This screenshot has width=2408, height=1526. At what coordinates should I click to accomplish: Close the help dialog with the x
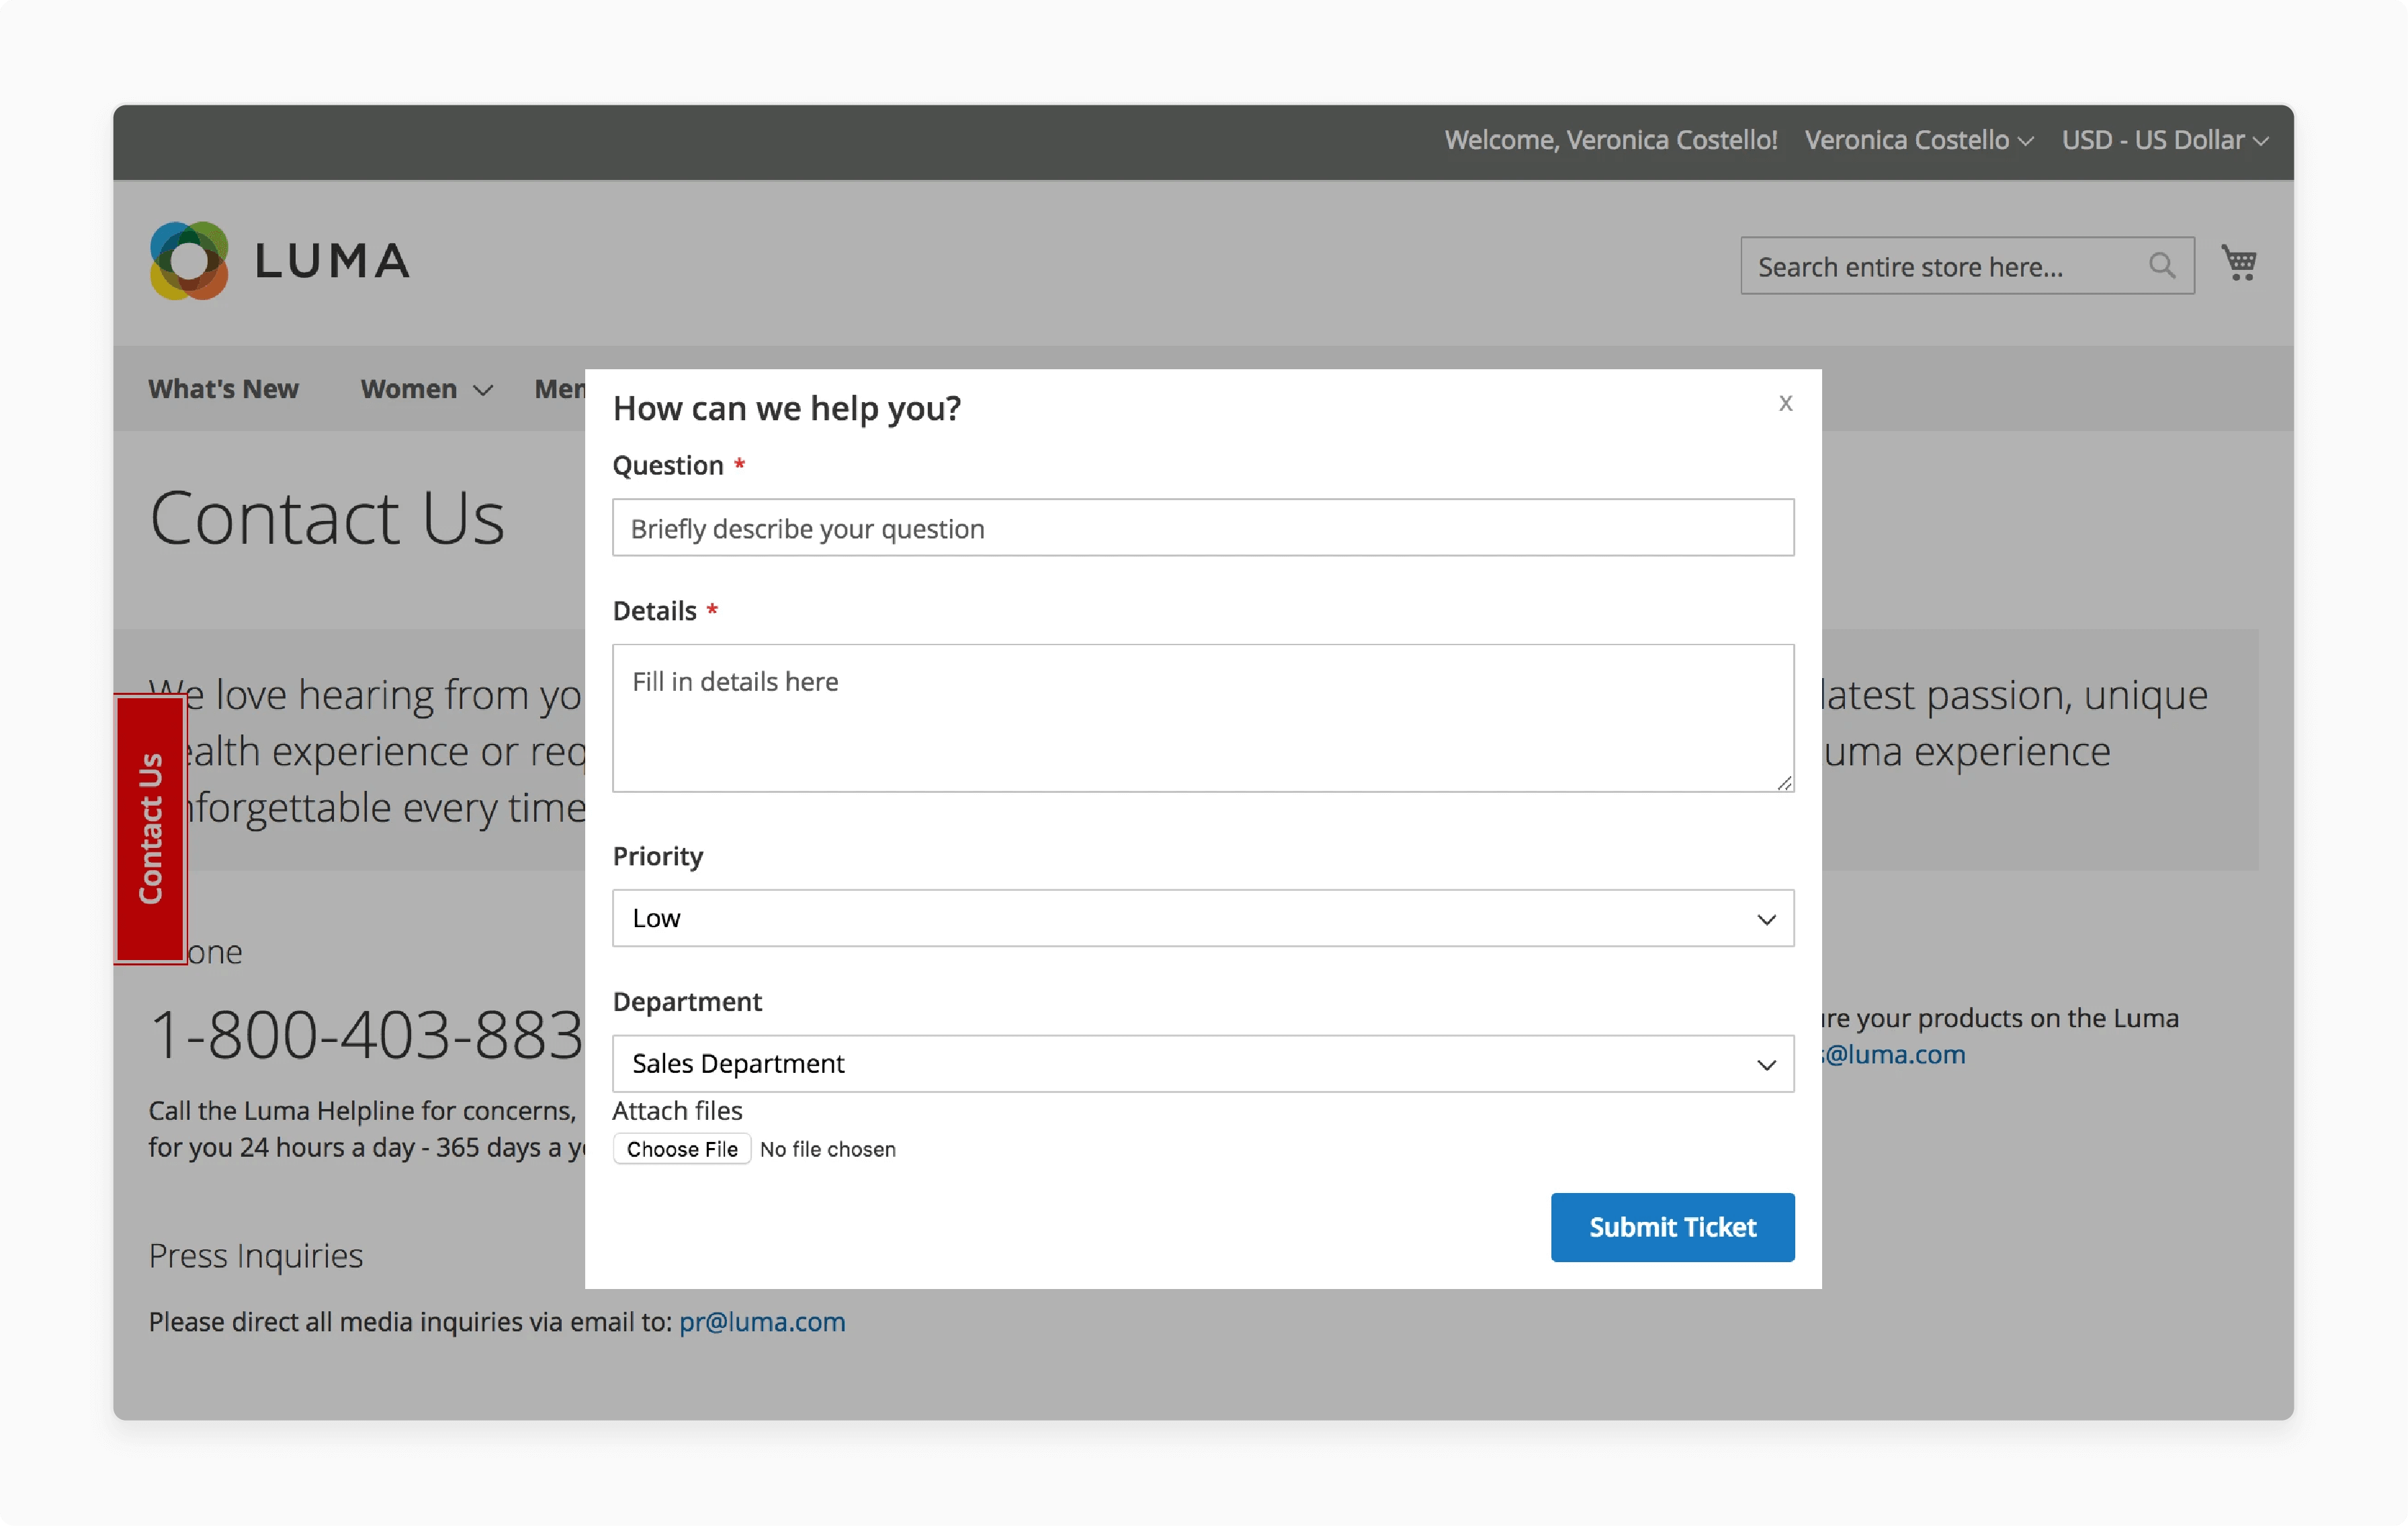[1785, 403]
